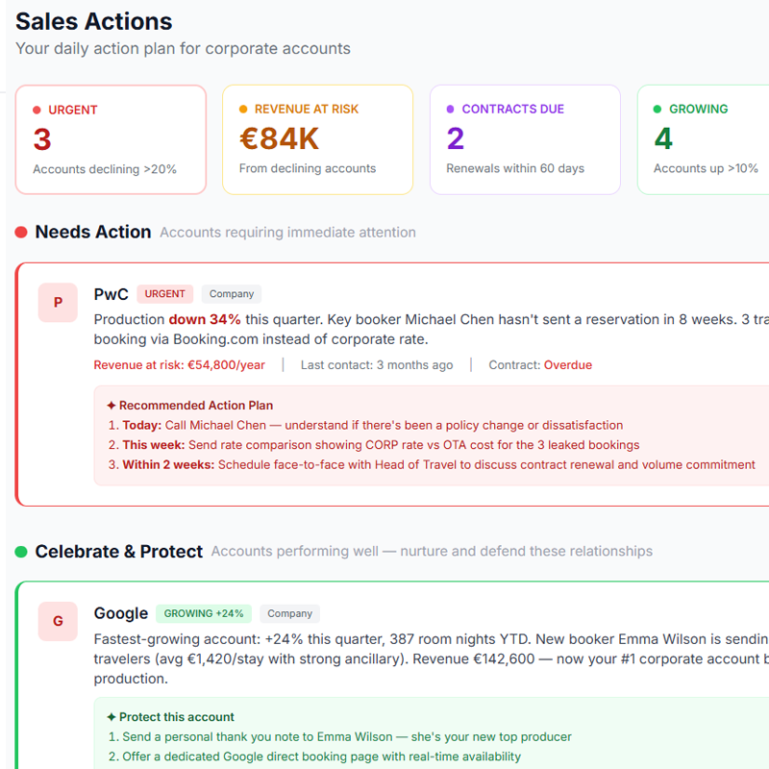The width and height of the screenshot is (769, 769).
Task: Click the red dot beside Needs Action header
Action: [20, 231]
